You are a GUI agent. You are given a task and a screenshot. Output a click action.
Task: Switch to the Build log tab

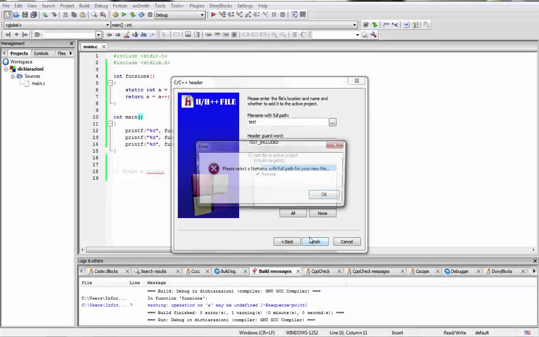[228, 271]
